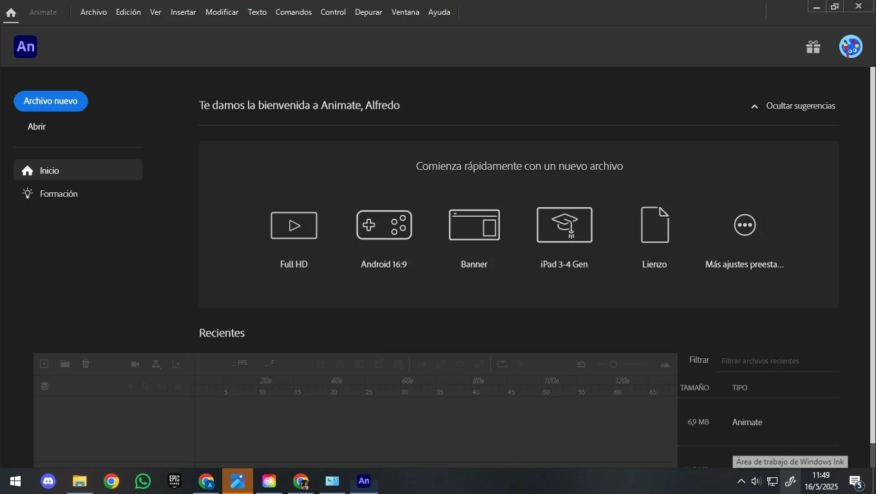This screenshot has width=876, height=494.
Task: Click the layer depth graph icon
Action: coord(176,364)
